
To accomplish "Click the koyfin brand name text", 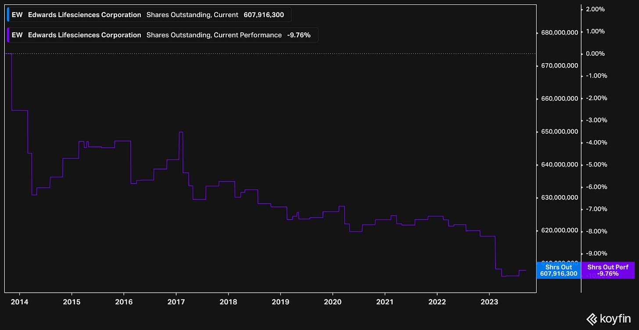I will (615, 319).
